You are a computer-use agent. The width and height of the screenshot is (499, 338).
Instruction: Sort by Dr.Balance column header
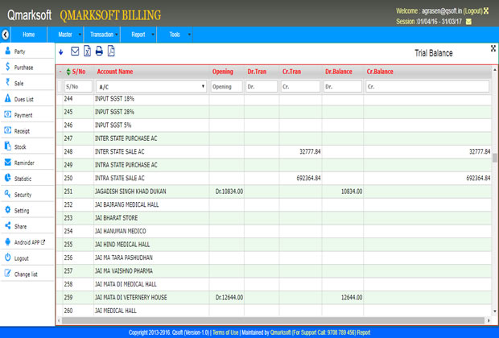(x=339, y=72)
